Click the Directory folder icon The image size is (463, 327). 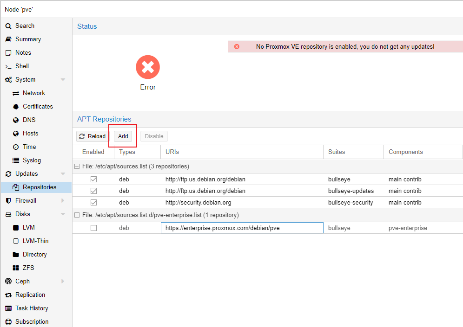click(16, 255)
